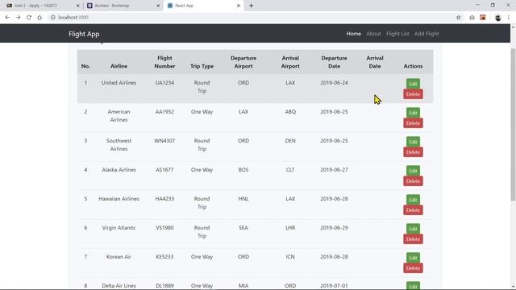This screenshot has height=290, width=516.
Task: Select flight number VS1980 cell
Action: click(164, 227)
